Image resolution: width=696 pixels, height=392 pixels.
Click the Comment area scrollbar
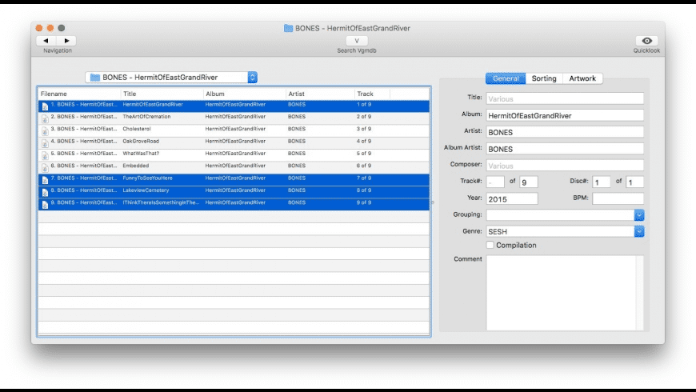coord(640,293)
